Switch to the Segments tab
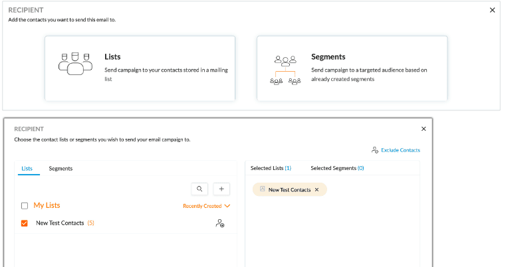The width and height of the screenshot is (506, 267). pyautogui.click(x=61, y=169)
